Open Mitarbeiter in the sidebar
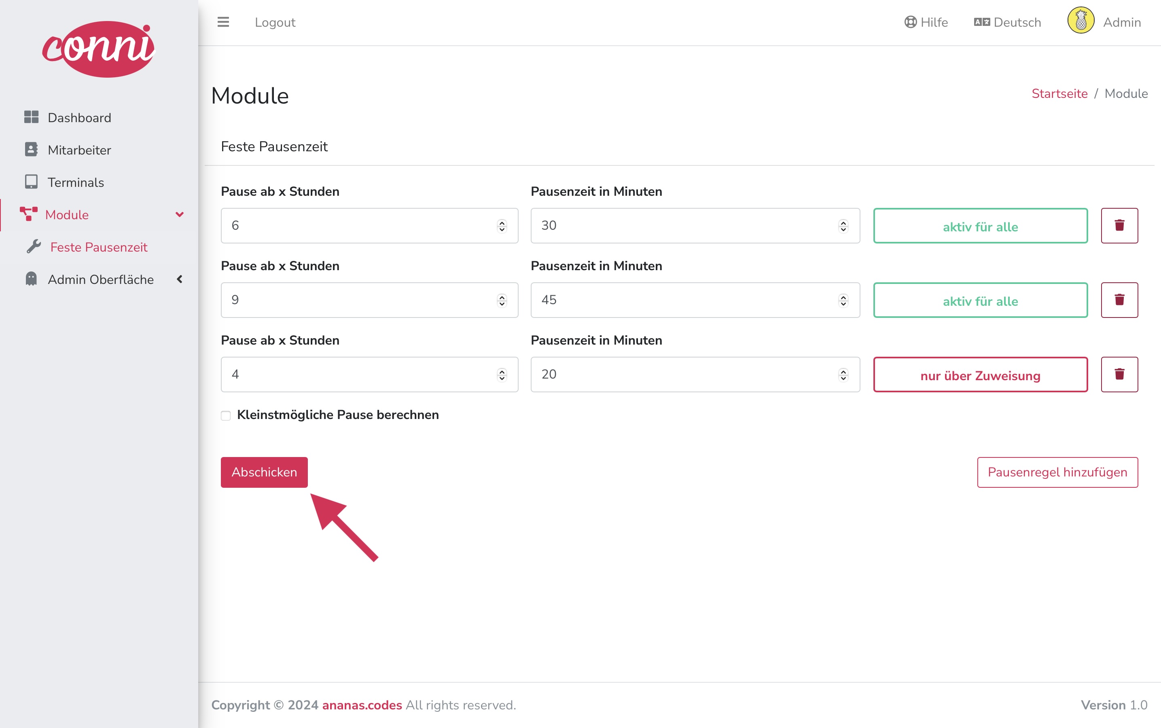Screen dimensions: 1161x728 click(x=99, y=150)
